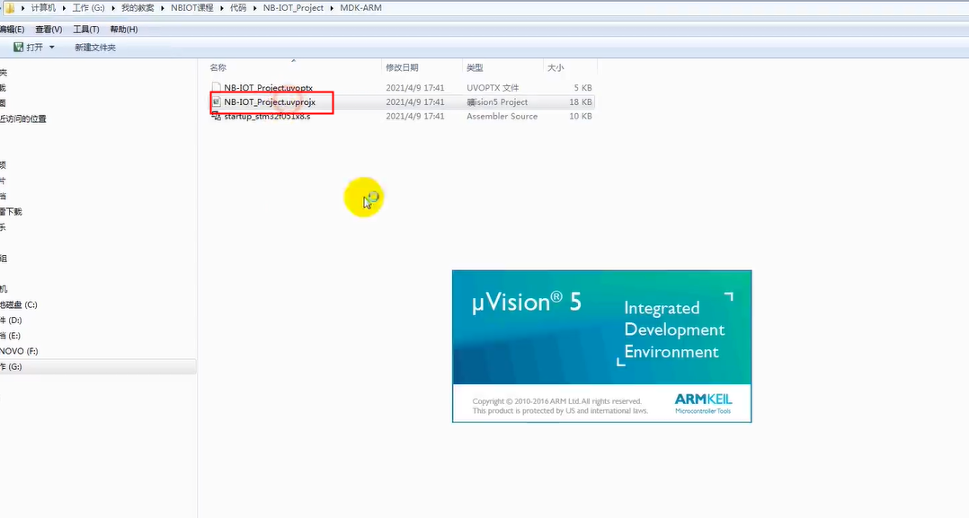Select the file name startup_stm32f051x8.s

267,116
